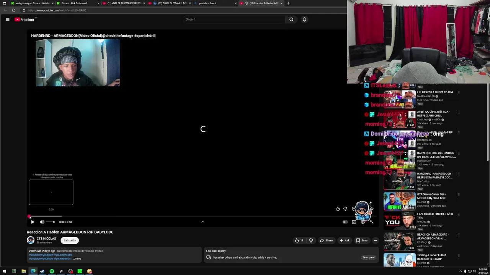Image resolution: width=490 pixels, height=275 pixels.
Task: Go to YouTube Premium home logo
Action: (x=24, y=19)
